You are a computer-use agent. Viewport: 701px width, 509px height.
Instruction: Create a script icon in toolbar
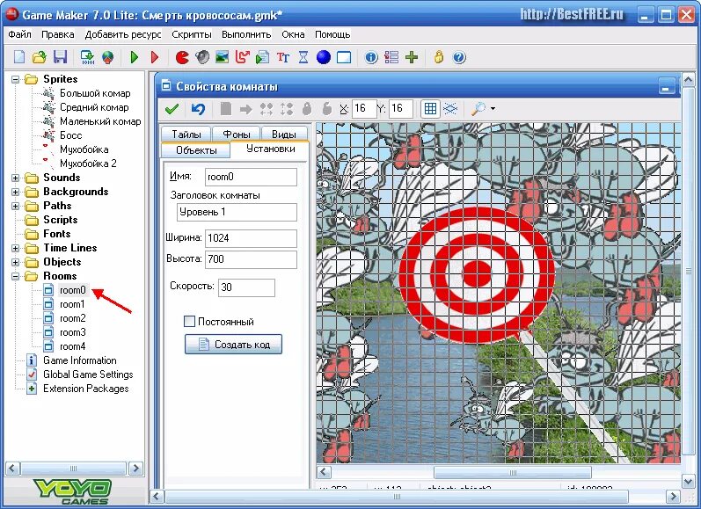(262, 57)
